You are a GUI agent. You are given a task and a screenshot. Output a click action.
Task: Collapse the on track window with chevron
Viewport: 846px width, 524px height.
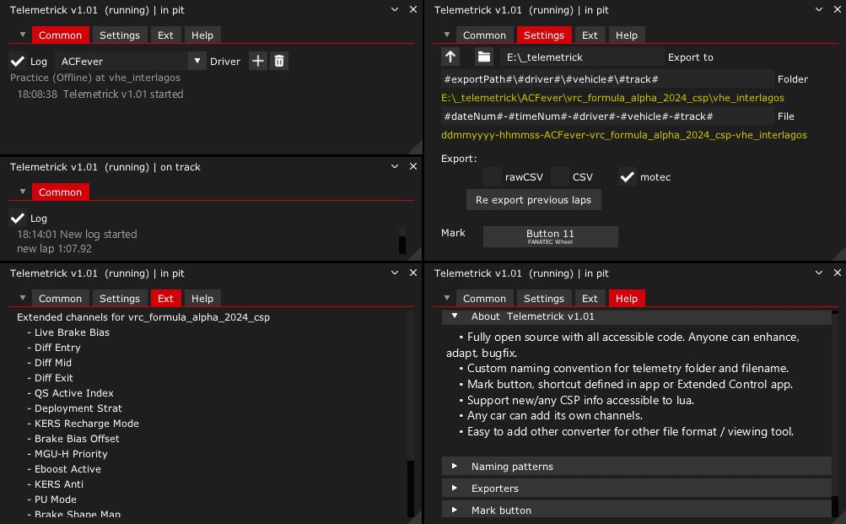pyautogui.click(x=395, y=167)
